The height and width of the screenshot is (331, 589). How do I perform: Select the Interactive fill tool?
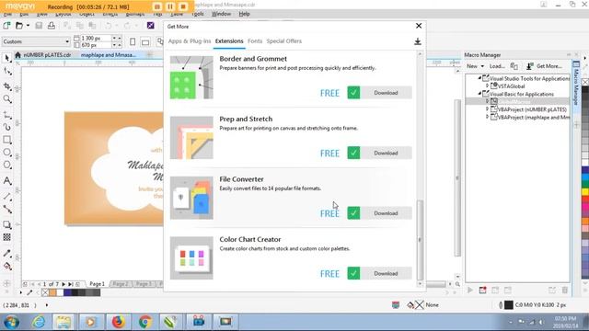7,266
